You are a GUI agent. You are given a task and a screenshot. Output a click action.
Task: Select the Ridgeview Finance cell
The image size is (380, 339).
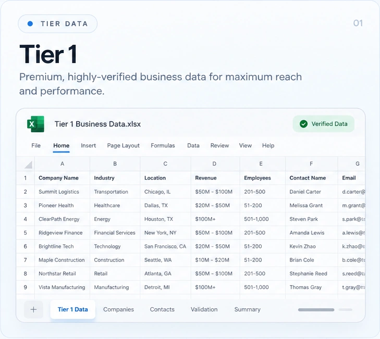coord(62,233)
